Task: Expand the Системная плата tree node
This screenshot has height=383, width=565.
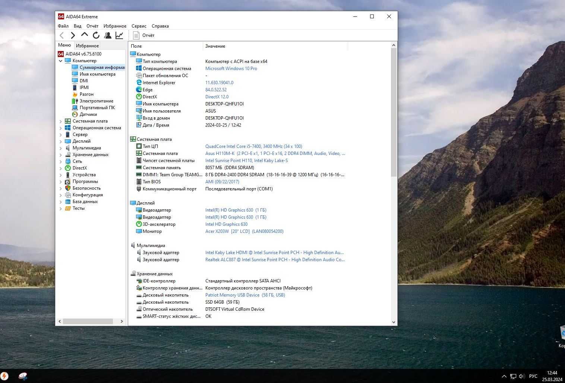Action: tap(61, 121)
